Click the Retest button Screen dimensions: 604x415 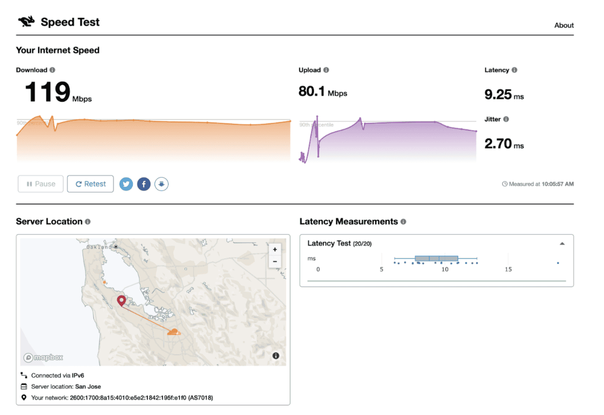coord(91,184)
